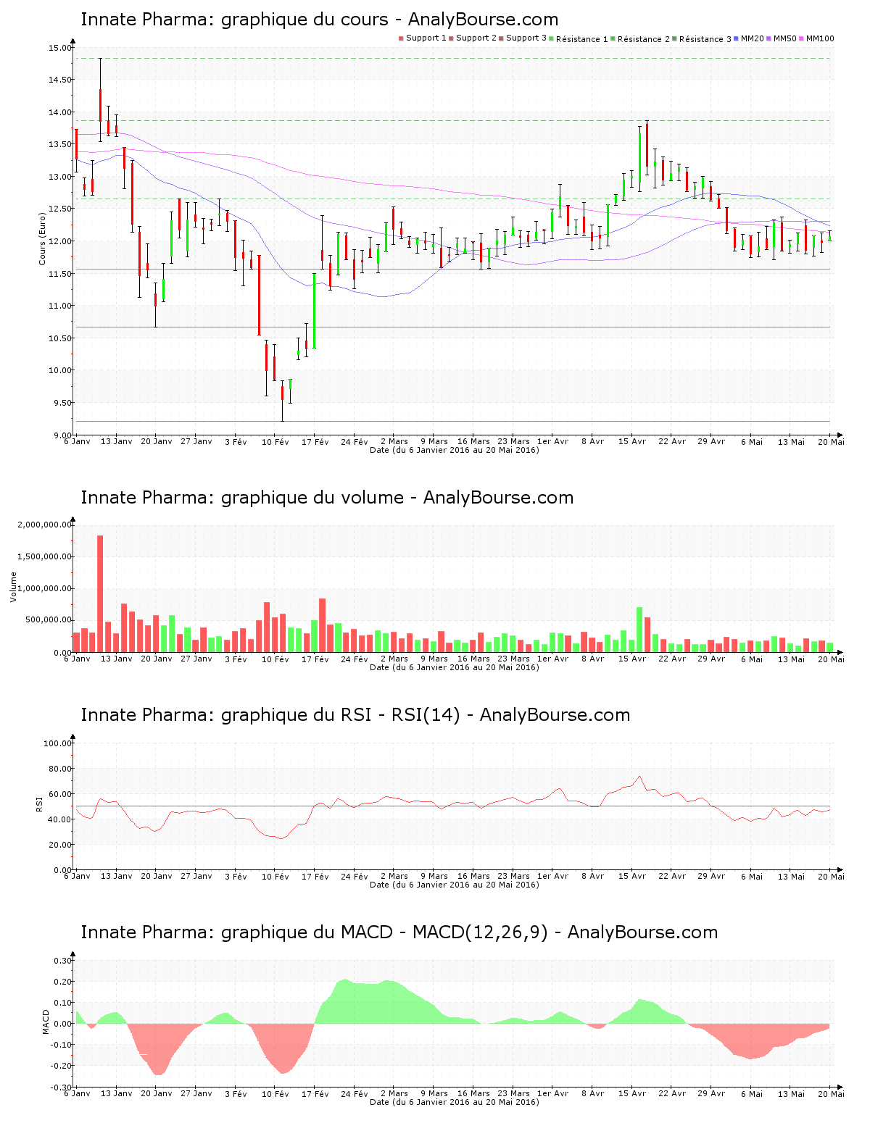The width and height of the screenshot is (870, 1123).
Task: Click '17 Fév' date on price chart axis
Action: 315,441
